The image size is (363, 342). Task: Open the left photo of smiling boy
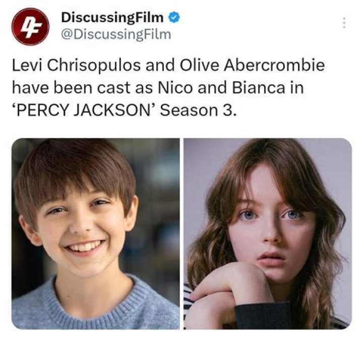click(96, 233)
